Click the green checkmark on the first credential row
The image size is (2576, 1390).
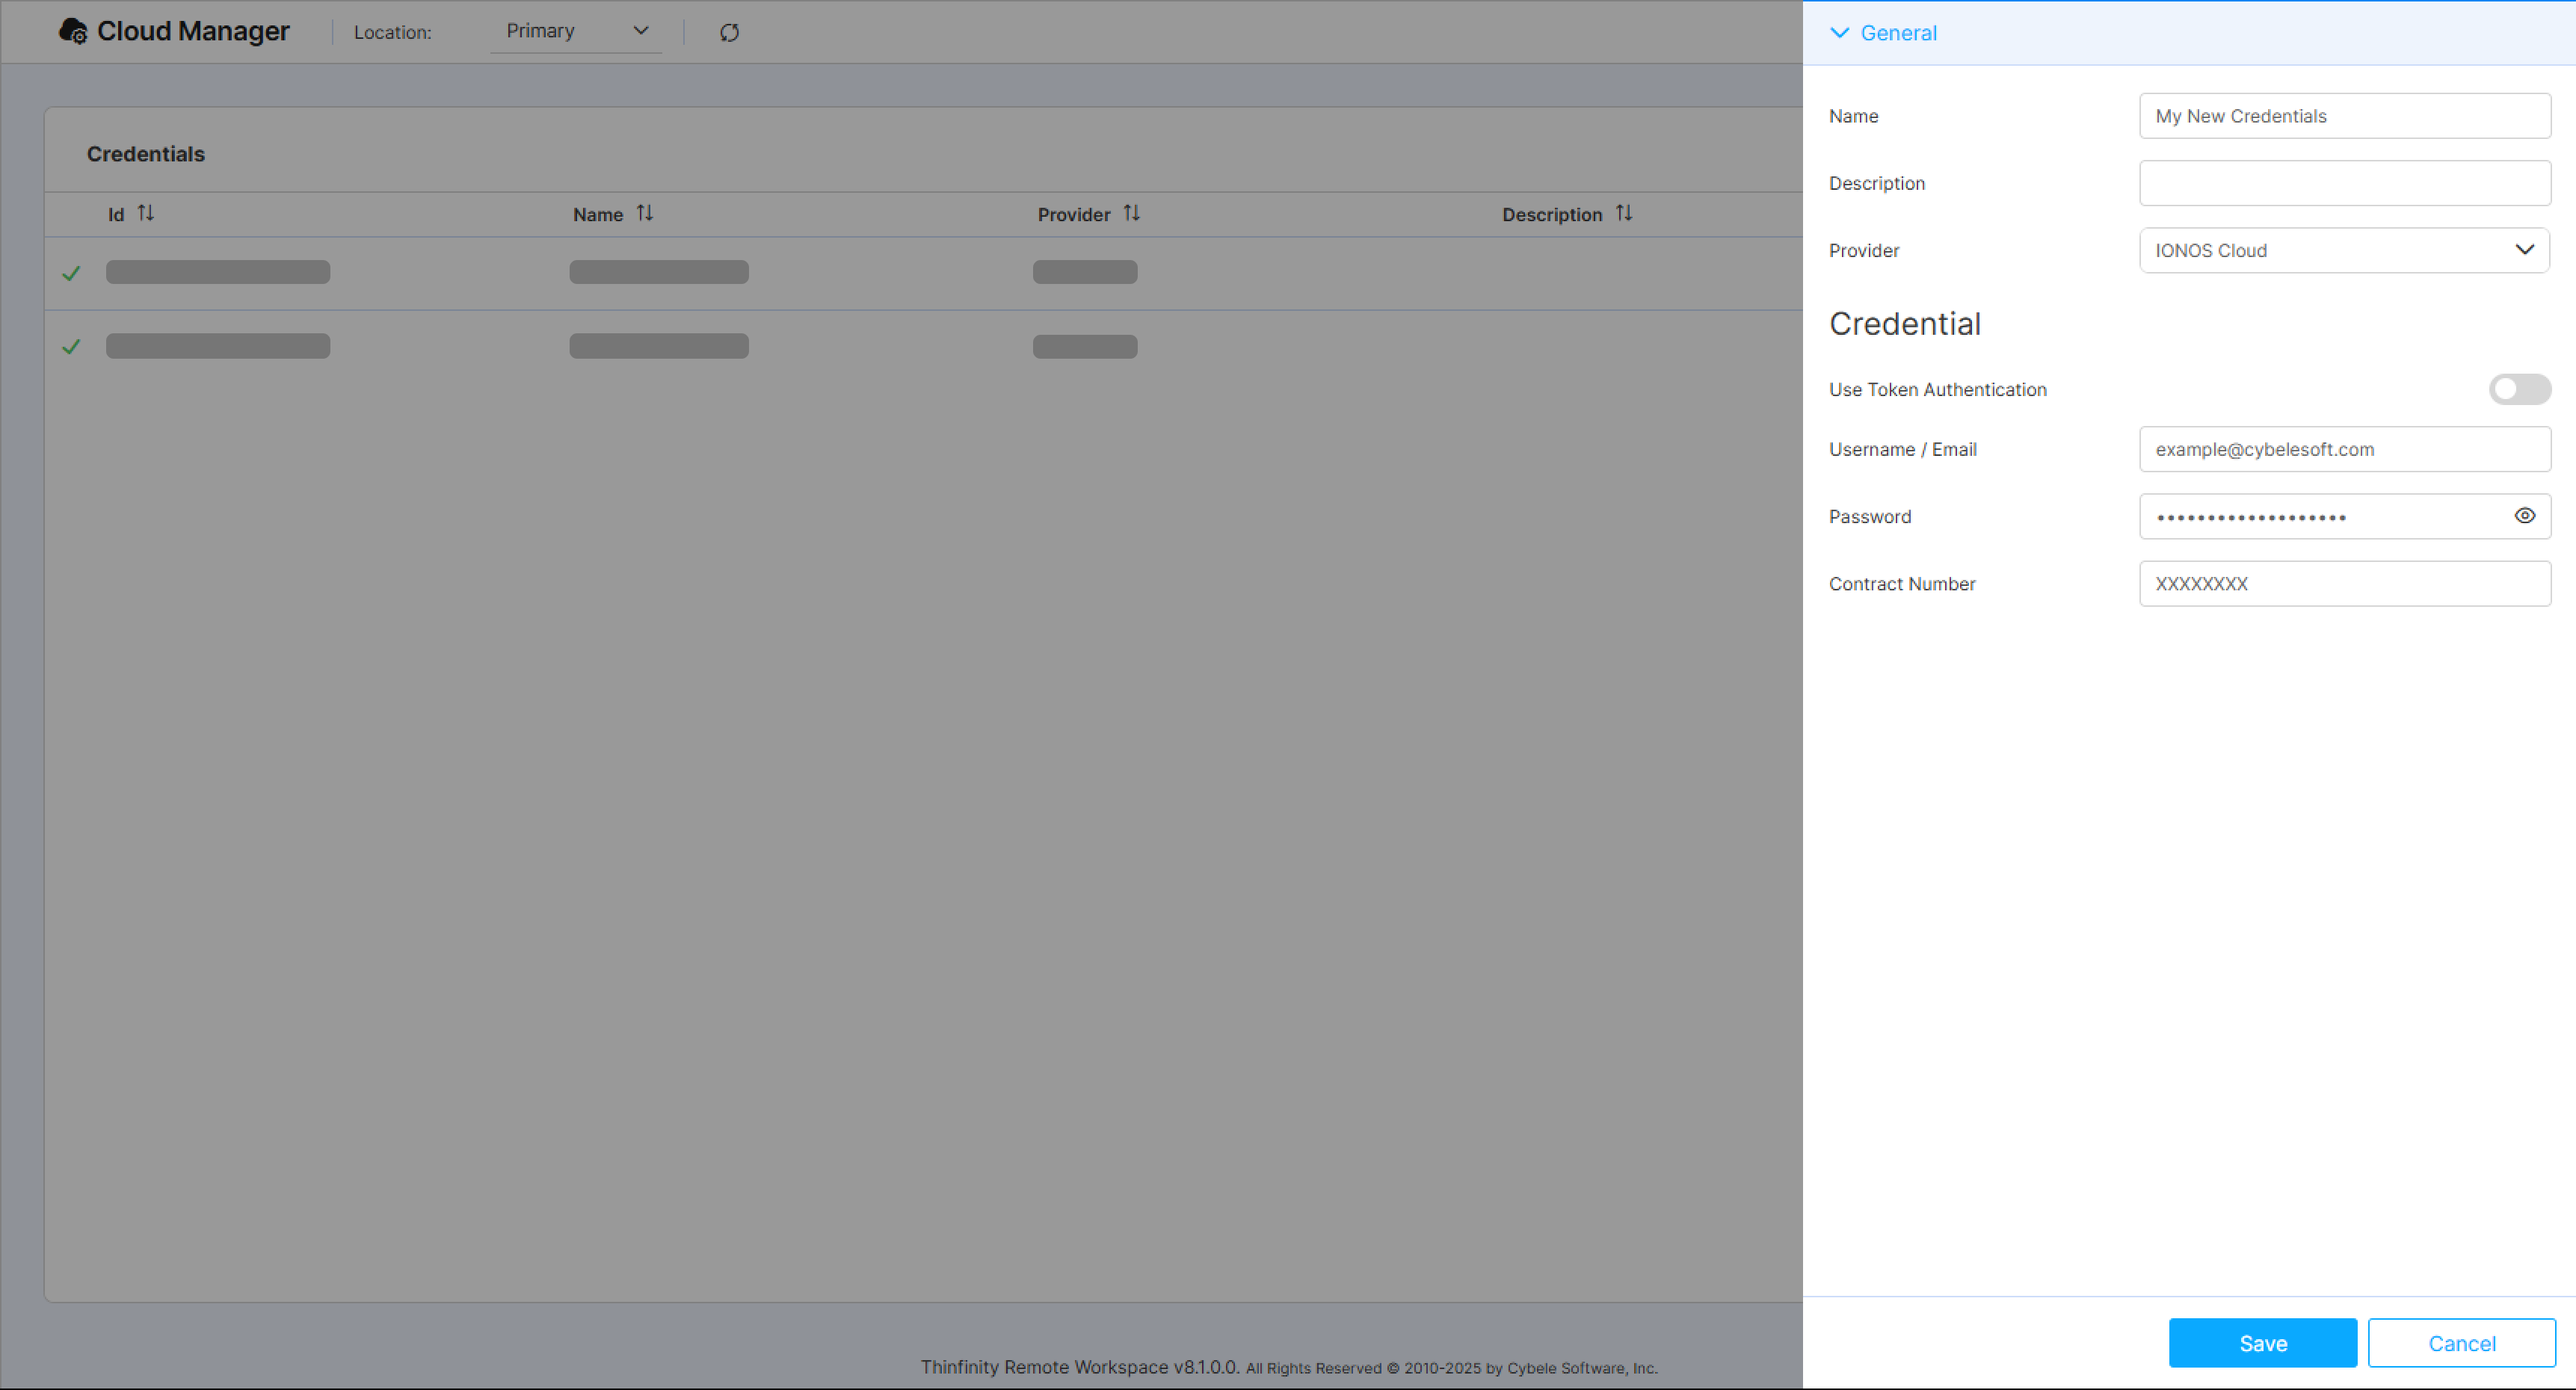[71, 273]
